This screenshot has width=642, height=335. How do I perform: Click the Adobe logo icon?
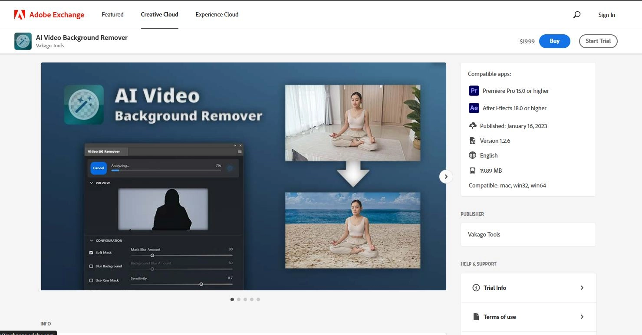(20, 15)
